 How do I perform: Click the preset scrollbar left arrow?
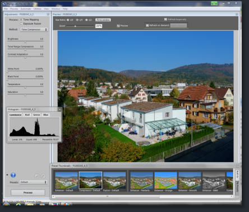click(53, 196)
